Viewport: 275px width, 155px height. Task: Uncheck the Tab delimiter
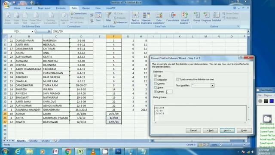coord(156,76)
